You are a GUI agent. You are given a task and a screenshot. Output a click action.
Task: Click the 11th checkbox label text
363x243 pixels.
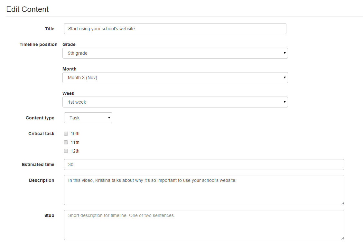coord(75,142)
